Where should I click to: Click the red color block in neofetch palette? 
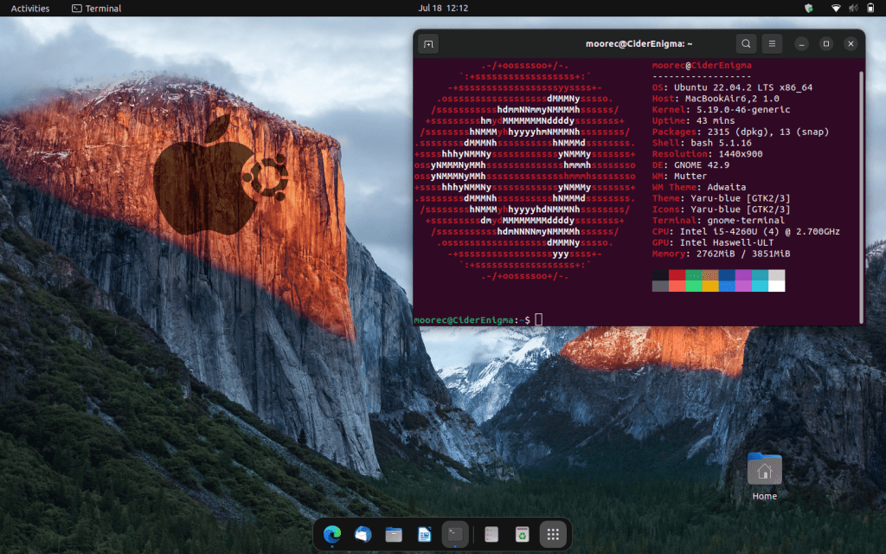point(677,275)
